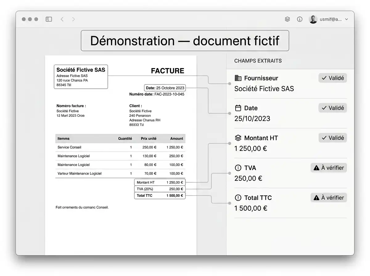This screenshot has width=370, height=276.
Task: Select extracted TVA value 250,00 €
Action: click(x=248, y=178)
